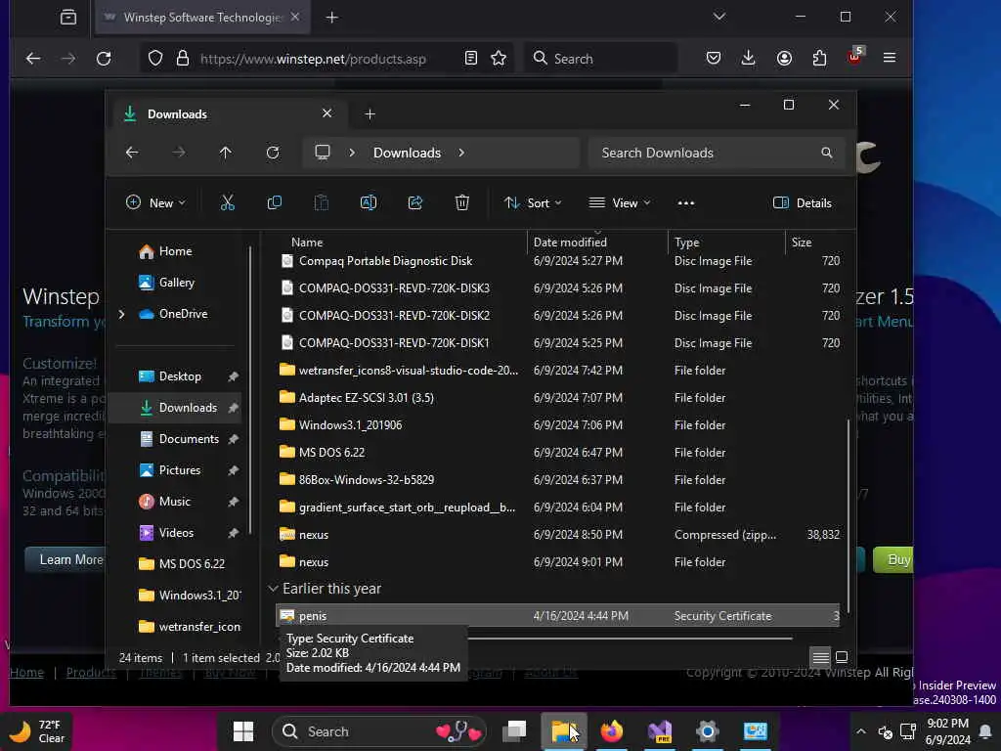Select the nexus compressed zip file

pos(558,535)
